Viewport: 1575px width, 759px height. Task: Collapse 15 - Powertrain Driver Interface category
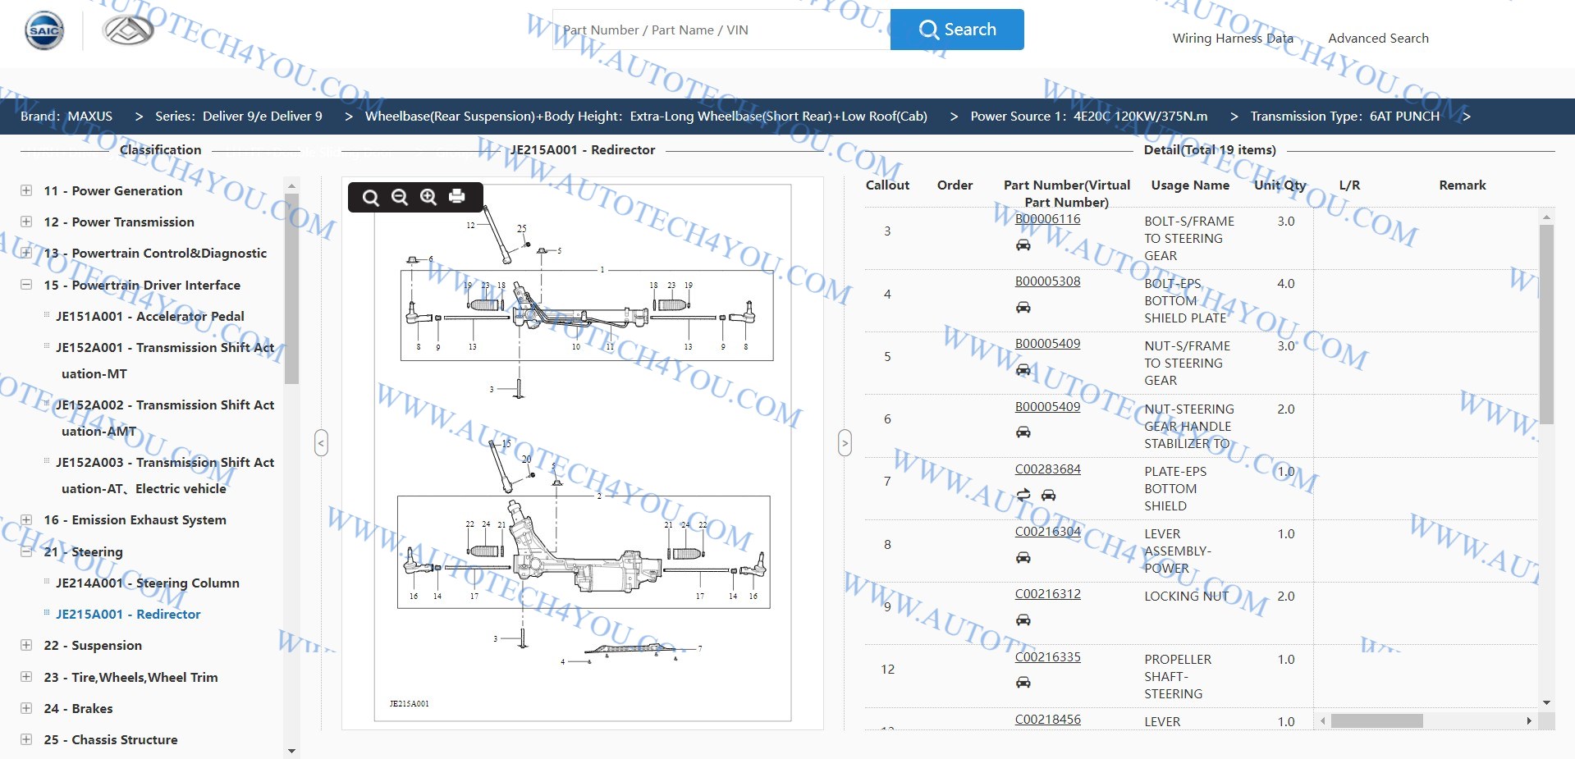27,285
